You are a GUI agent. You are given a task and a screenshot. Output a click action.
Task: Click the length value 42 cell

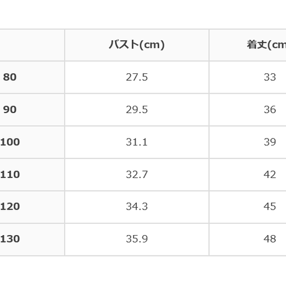[247, 175]
